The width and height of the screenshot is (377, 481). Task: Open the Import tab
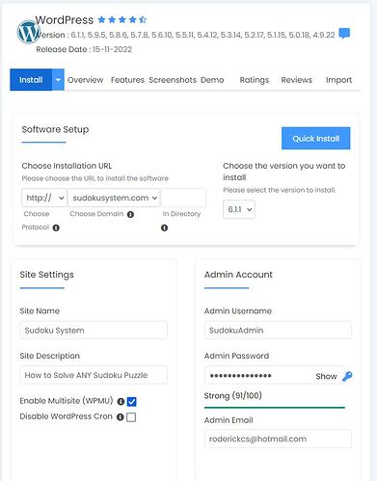338,80
